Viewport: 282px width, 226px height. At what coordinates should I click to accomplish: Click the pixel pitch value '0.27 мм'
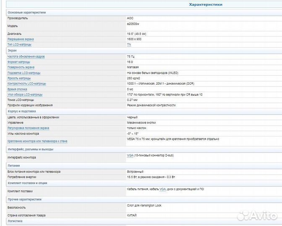point(132,100)
